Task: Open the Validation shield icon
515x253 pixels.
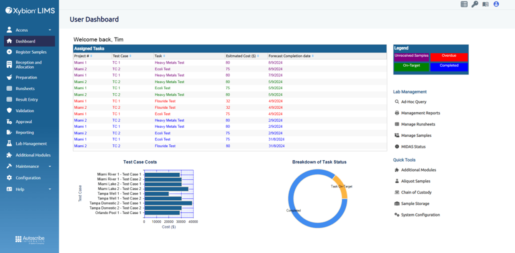Action: pos(9,111)
